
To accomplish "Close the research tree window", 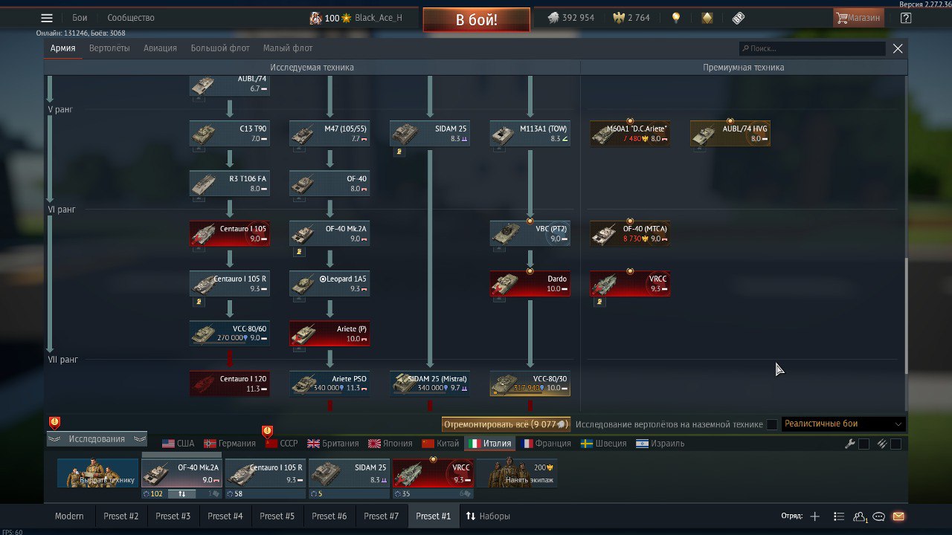I will pos(898,48).
